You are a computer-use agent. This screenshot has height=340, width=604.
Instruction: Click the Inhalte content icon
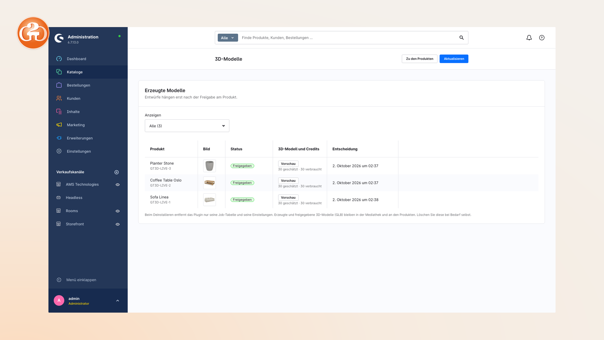59,112
